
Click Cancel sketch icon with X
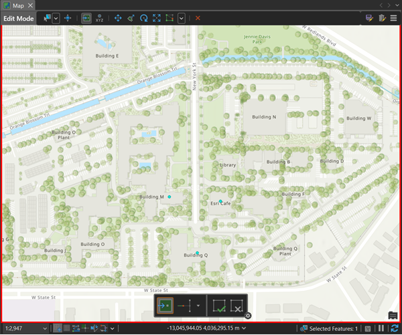coord(237,306)
